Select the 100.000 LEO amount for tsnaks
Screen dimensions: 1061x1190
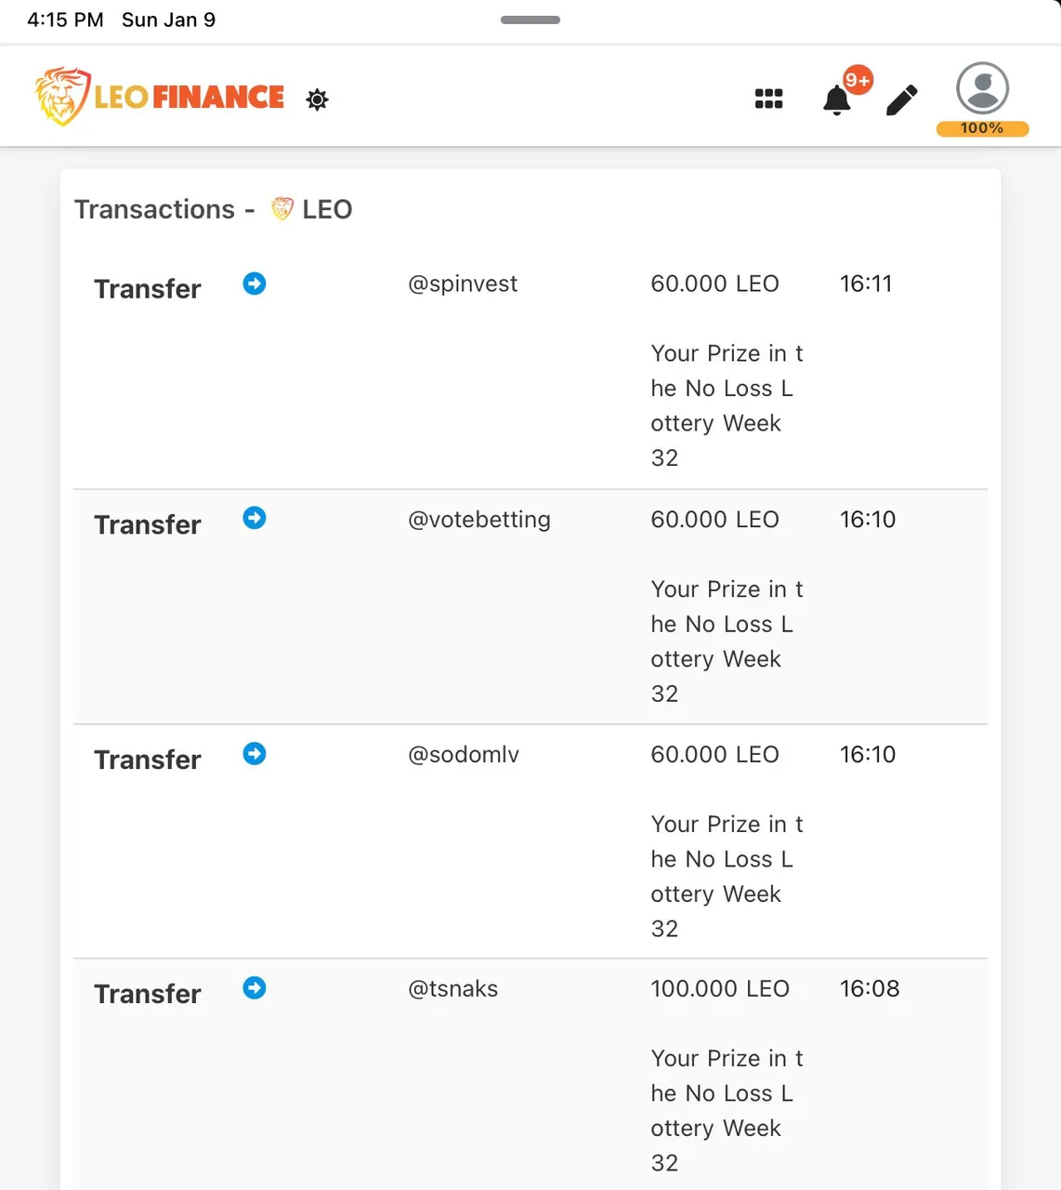[x=720, y=988]
